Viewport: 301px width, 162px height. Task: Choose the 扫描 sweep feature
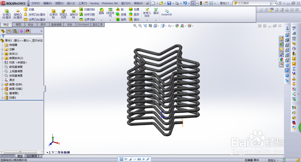tap(29, 9)
